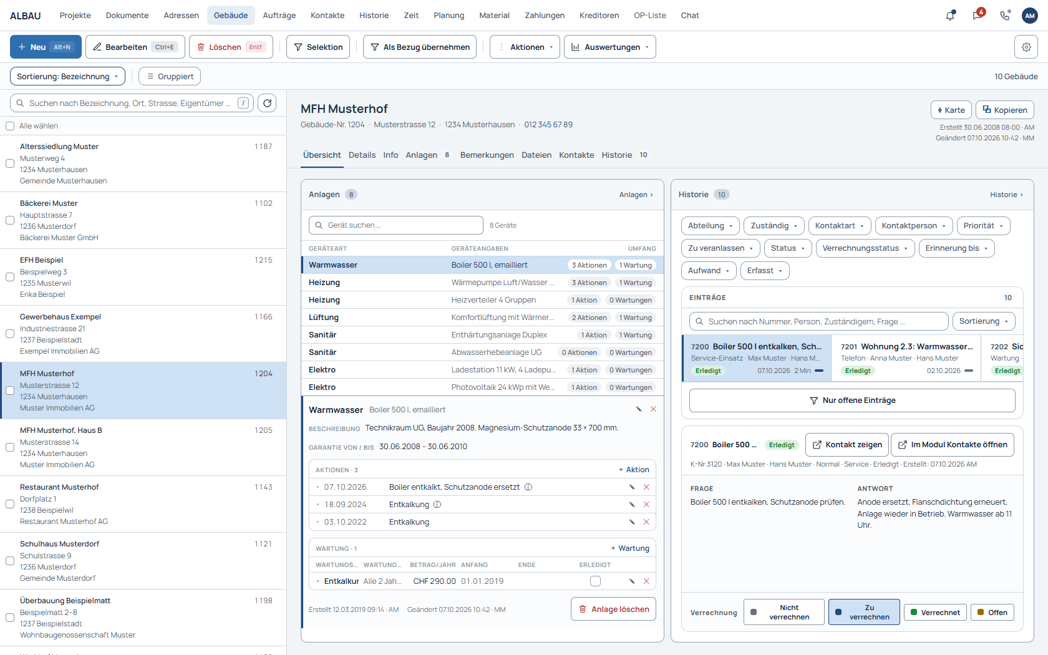The height and width of the screenshot is (655, 1048).
Task: Open the AM user avatar menu
Action: (1030, 16)
